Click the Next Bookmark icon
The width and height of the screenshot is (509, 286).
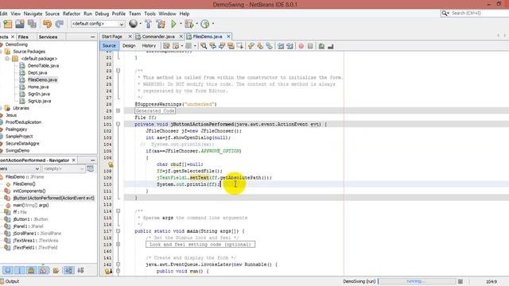point(260,46)
